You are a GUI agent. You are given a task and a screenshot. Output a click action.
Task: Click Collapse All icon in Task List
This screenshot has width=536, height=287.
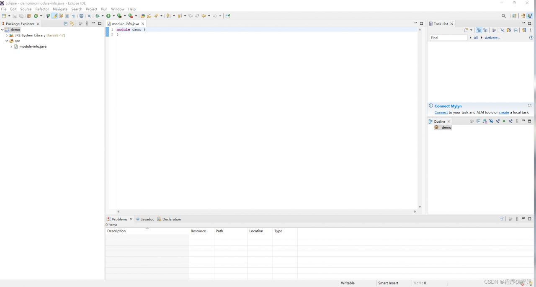515,30
